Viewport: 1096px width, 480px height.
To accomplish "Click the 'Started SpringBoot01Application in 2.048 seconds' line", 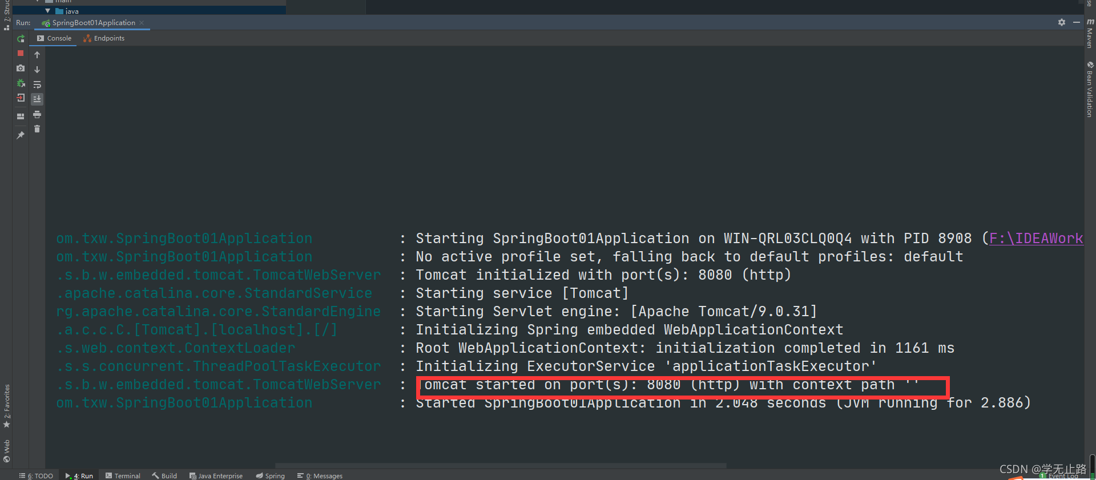I will (723, 403).
